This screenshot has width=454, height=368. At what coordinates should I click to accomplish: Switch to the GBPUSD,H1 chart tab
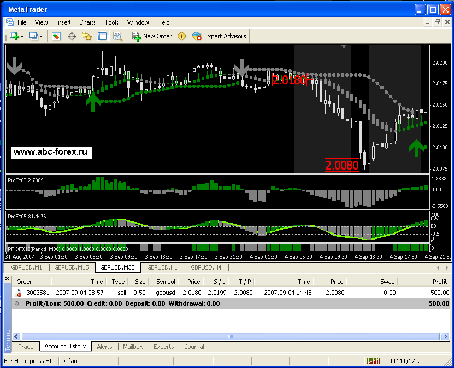pyautogui.click(x=162, y=267)
